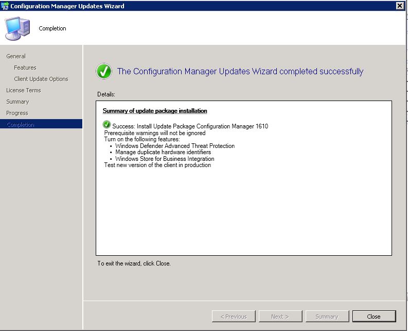Click 'Test new version of the client in production'
Image resolution: width=408 pixels, height=331 pixels.
(x=157, y=165)
